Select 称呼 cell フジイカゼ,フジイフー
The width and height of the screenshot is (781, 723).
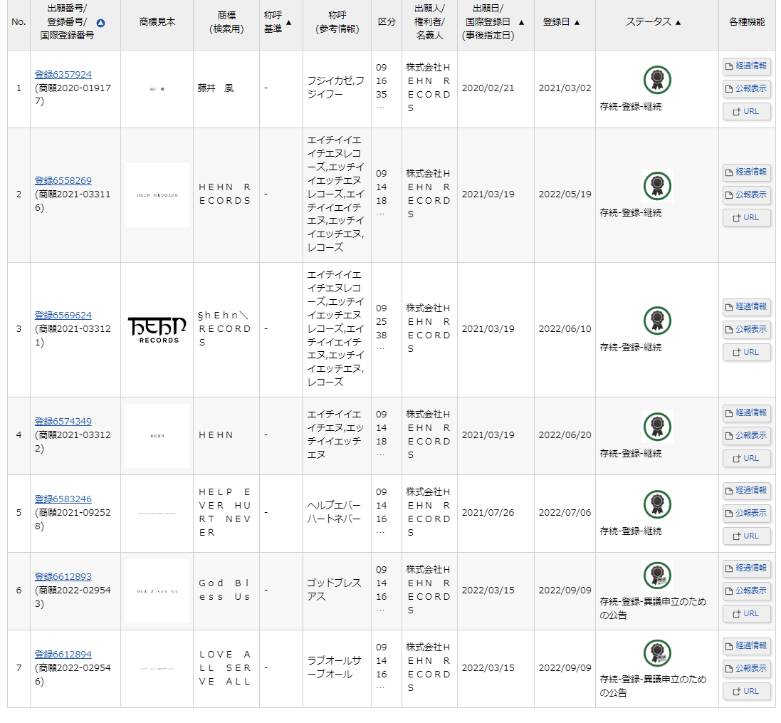[x=337, y=89]
